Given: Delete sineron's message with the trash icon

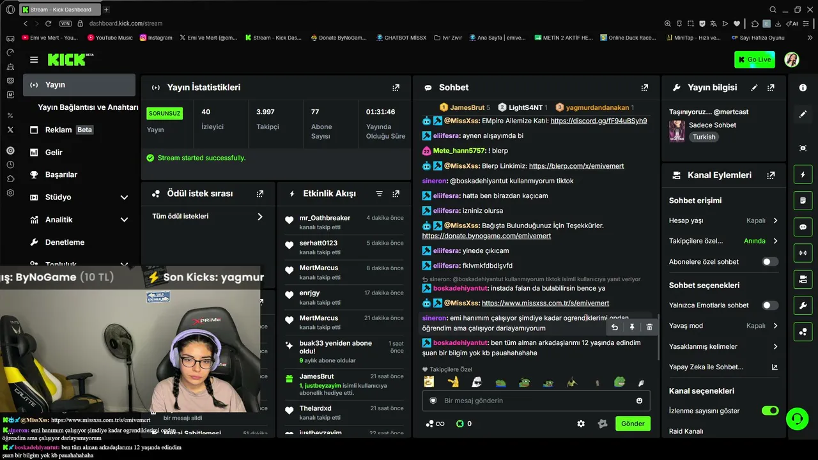Looking at the screenshot, I should click(649, 327).
